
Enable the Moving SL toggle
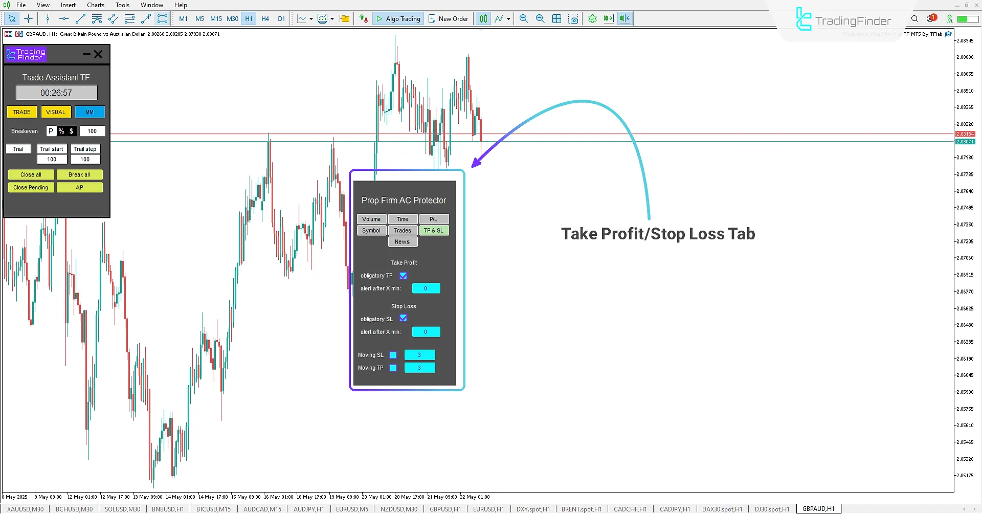point(393,354)
